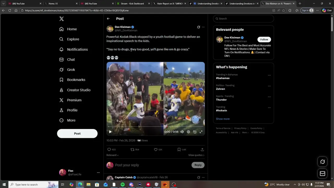Click the X search box

(243, 19)
